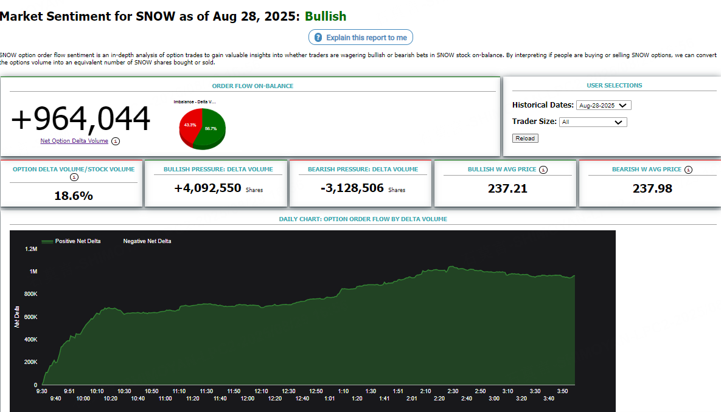Click info icon next to Bullish W Avg Price
The image size is (721, 412).
coord(543,170)
